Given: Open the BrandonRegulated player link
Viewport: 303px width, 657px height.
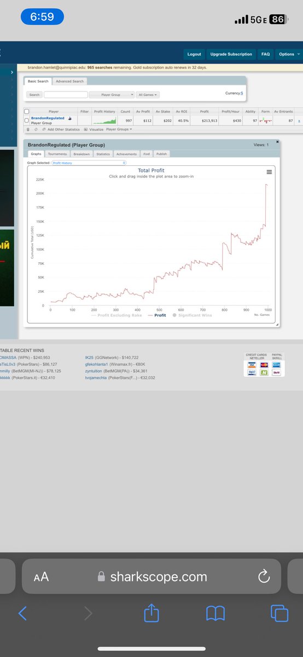Looking at the screenshot, I should pyautogui.click(x=48, y=118).
